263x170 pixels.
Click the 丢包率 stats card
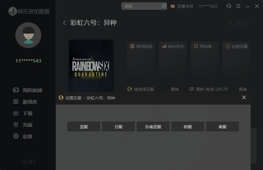pos(205,59)
